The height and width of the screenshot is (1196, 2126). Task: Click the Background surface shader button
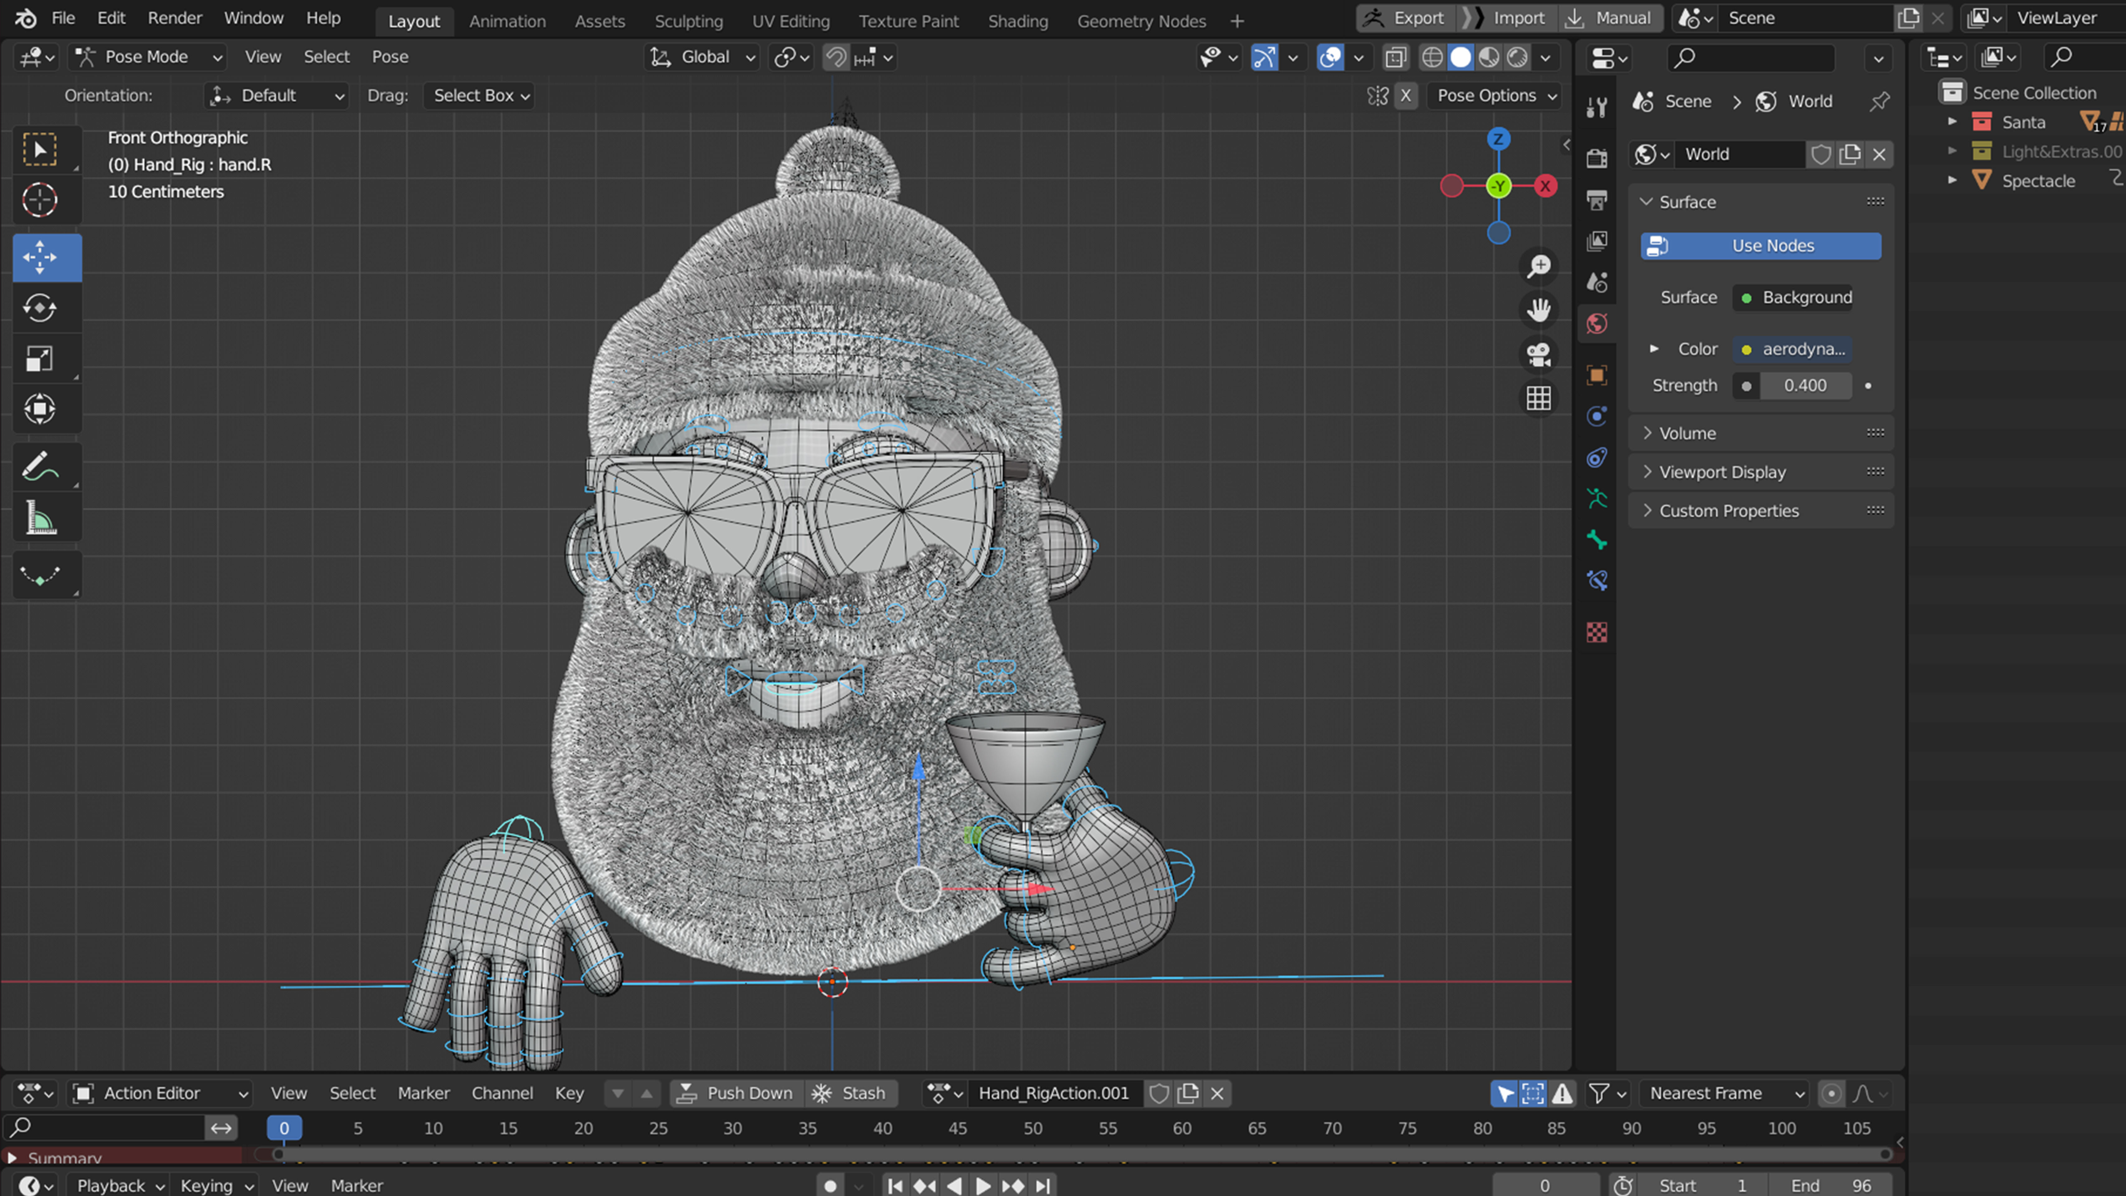[1792, 298]
